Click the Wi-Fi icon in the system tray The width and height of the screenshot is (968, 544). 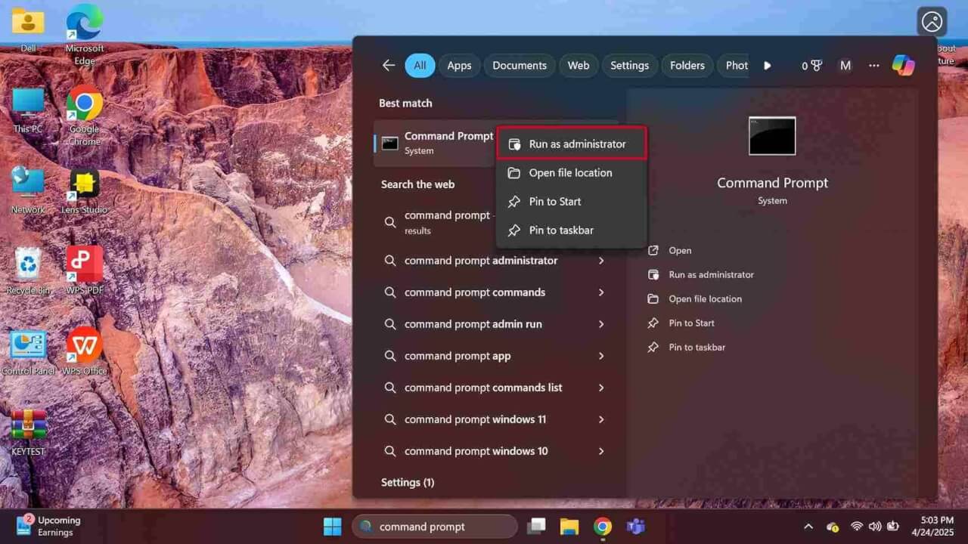(858, 526)
